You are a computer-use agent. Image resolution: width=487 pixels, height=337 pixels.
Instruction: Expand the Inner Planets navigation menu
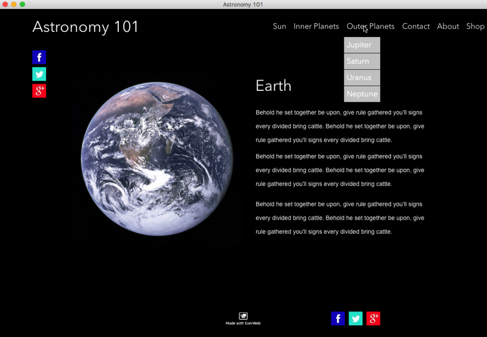[x=316, y=26]
